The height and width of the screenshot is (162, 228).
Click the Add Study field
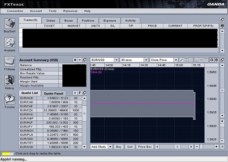99,147
